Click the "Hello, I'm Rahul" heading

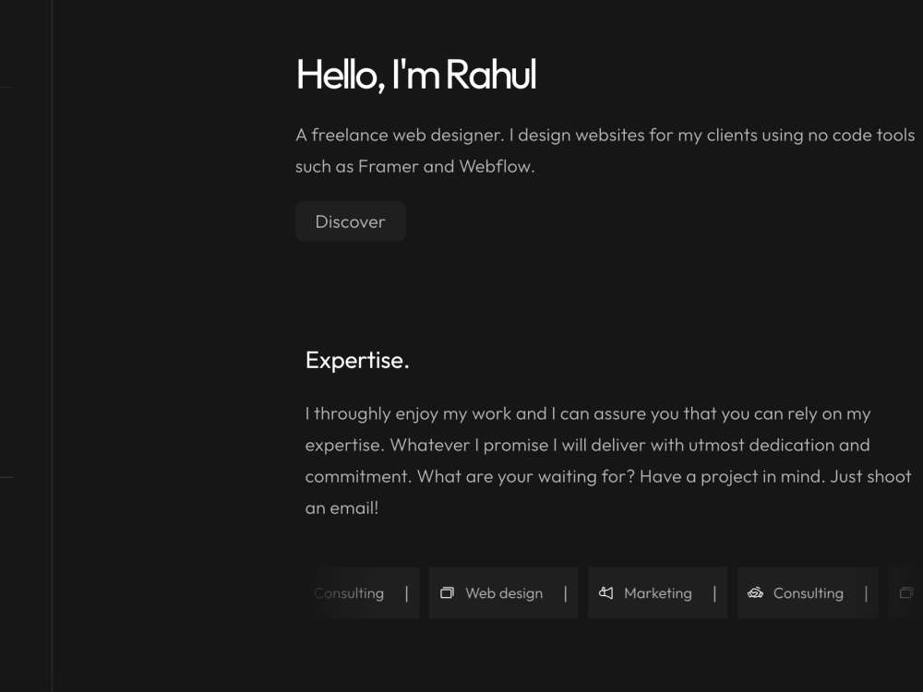(416, 75)
